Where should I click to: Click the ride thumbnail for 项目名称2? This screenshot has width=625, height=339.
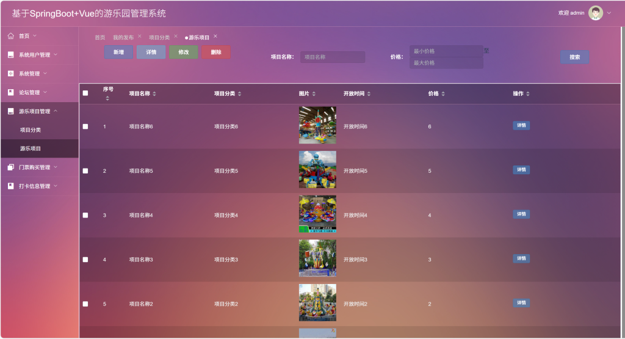pos(317,303)
